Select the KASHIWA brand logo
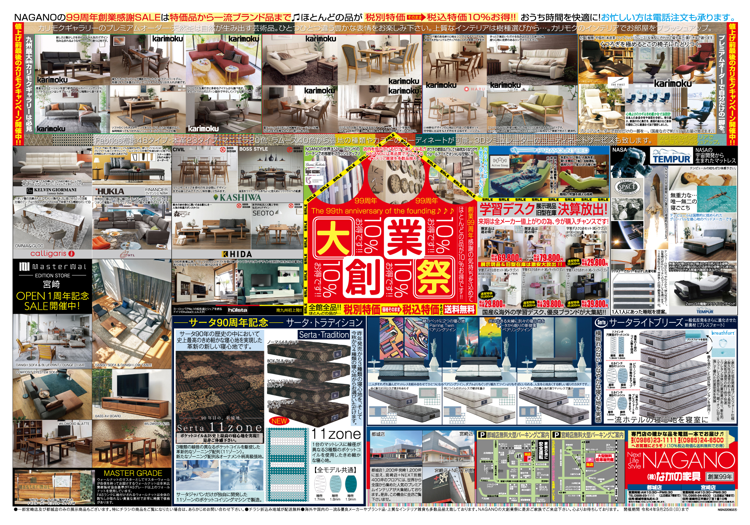Screen dimensions: 750x525 [237, 197]
